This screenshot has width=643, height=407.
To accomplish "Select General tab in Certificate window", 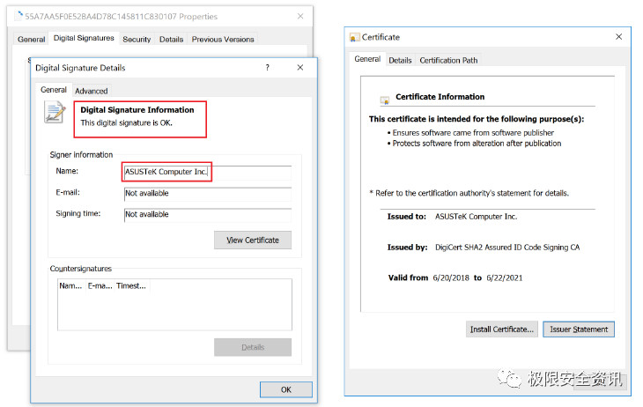I will click(367, 59).
